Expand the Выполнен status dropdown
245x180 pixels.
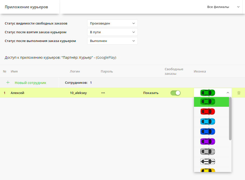tap(112, 41)
